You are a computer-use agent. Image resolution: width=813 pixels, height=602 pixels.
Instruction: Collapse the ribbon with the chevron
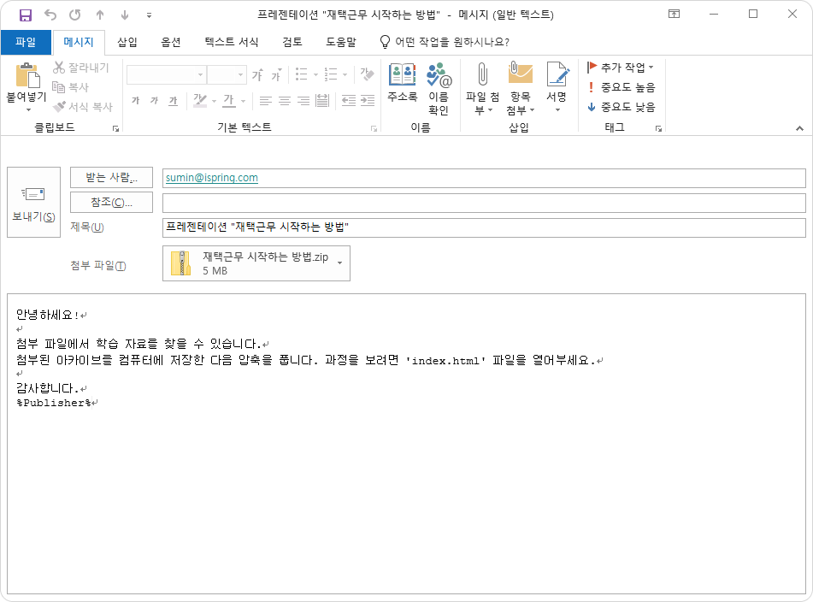click(x=799, y=128)
